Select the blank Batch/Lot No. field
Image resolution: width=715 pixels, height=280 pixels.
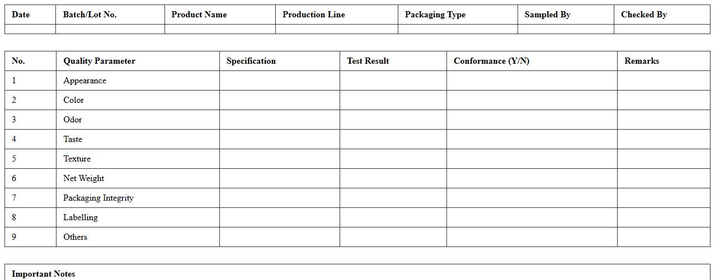110,29
